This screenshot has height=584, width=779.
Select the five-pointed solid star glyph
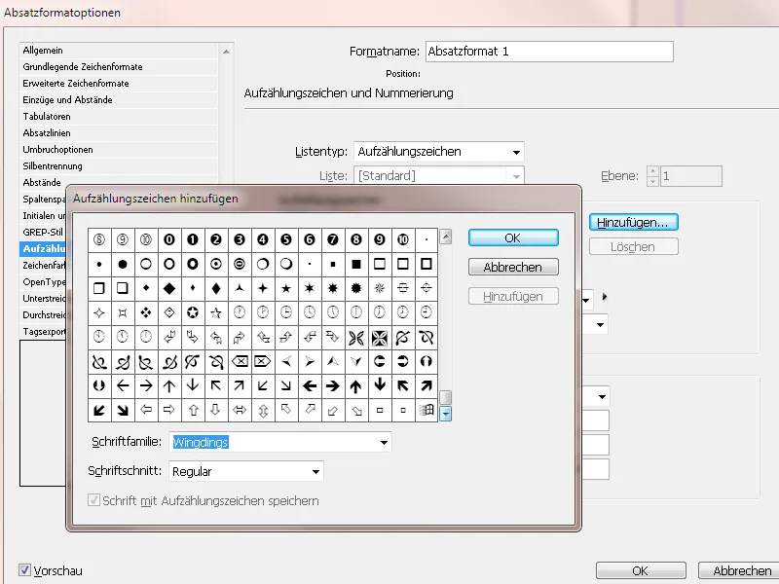[286, 288]
